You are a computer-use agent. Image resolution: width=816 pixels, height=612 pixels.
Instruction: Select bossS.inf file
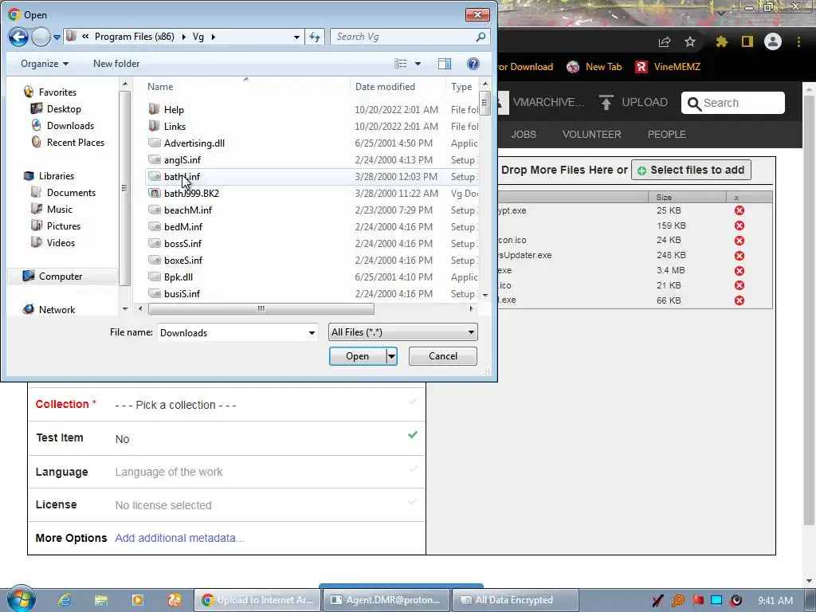182,244
